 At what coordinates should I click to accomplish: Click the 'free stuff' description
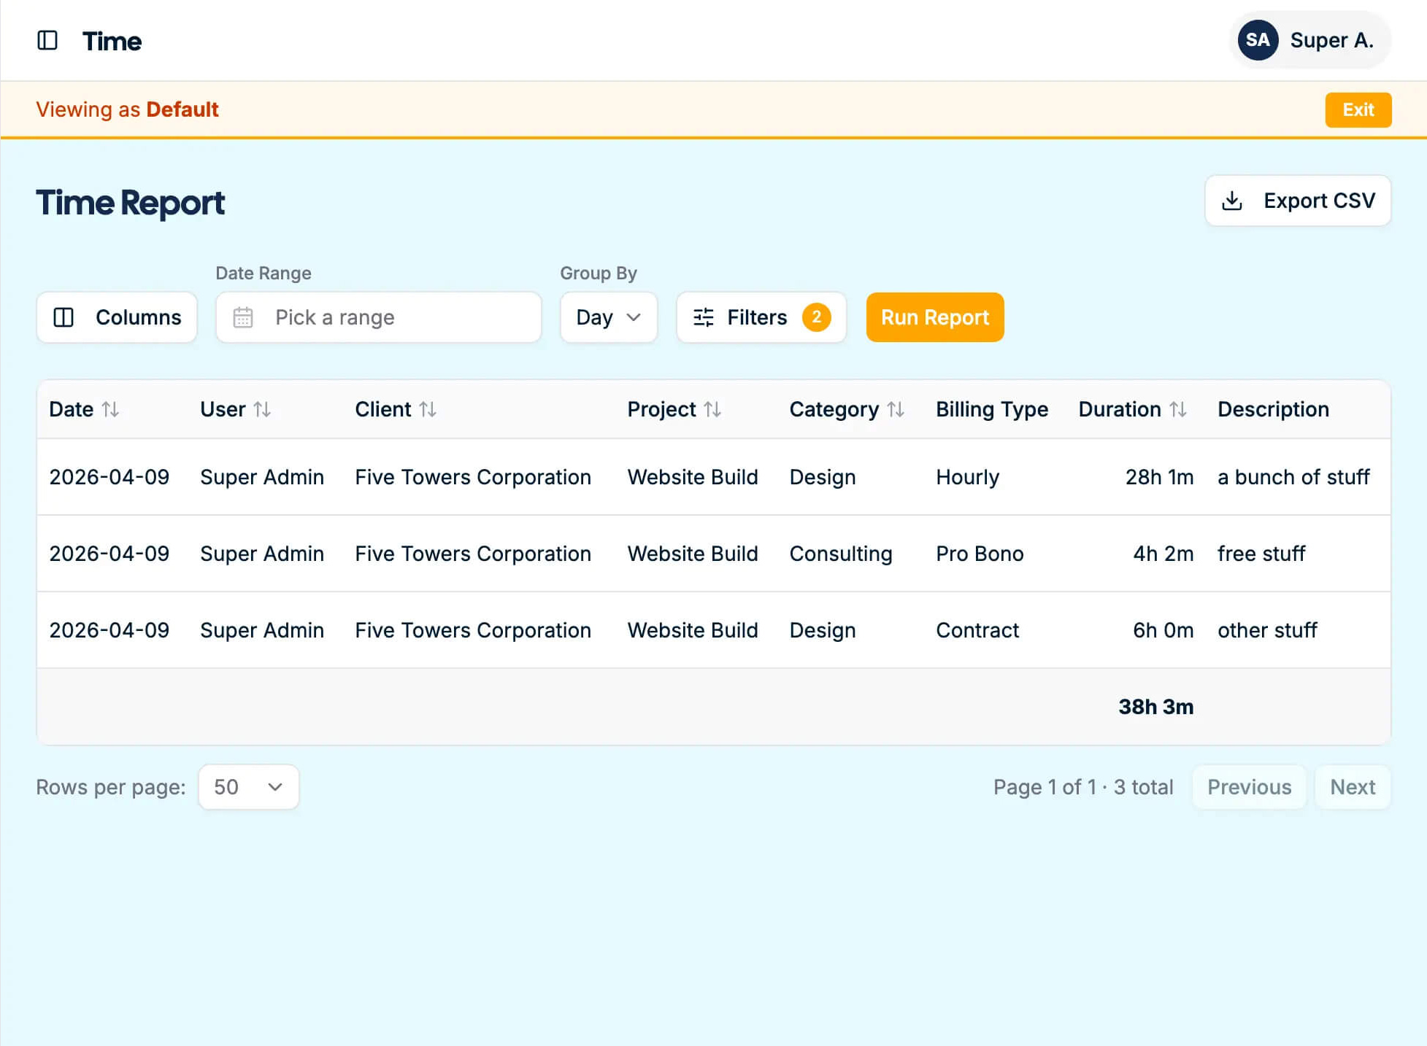click(1261, 554)
